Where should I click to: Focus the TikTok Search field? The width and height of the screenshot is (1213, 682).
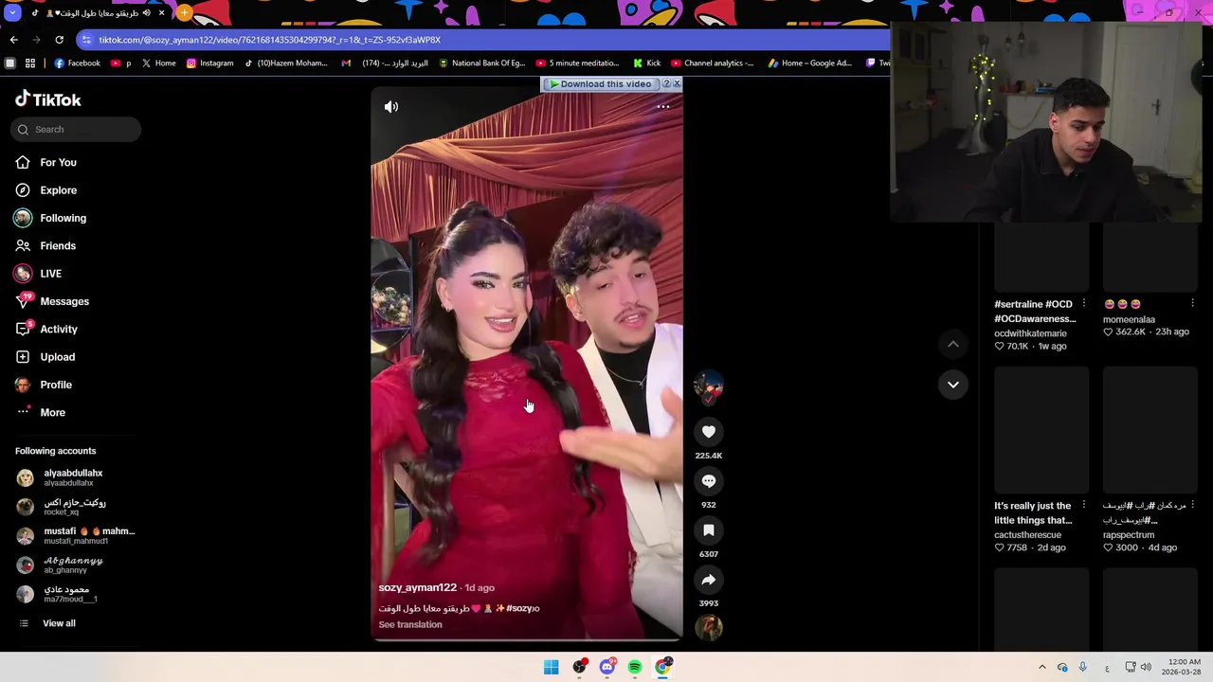click(76, 130)
